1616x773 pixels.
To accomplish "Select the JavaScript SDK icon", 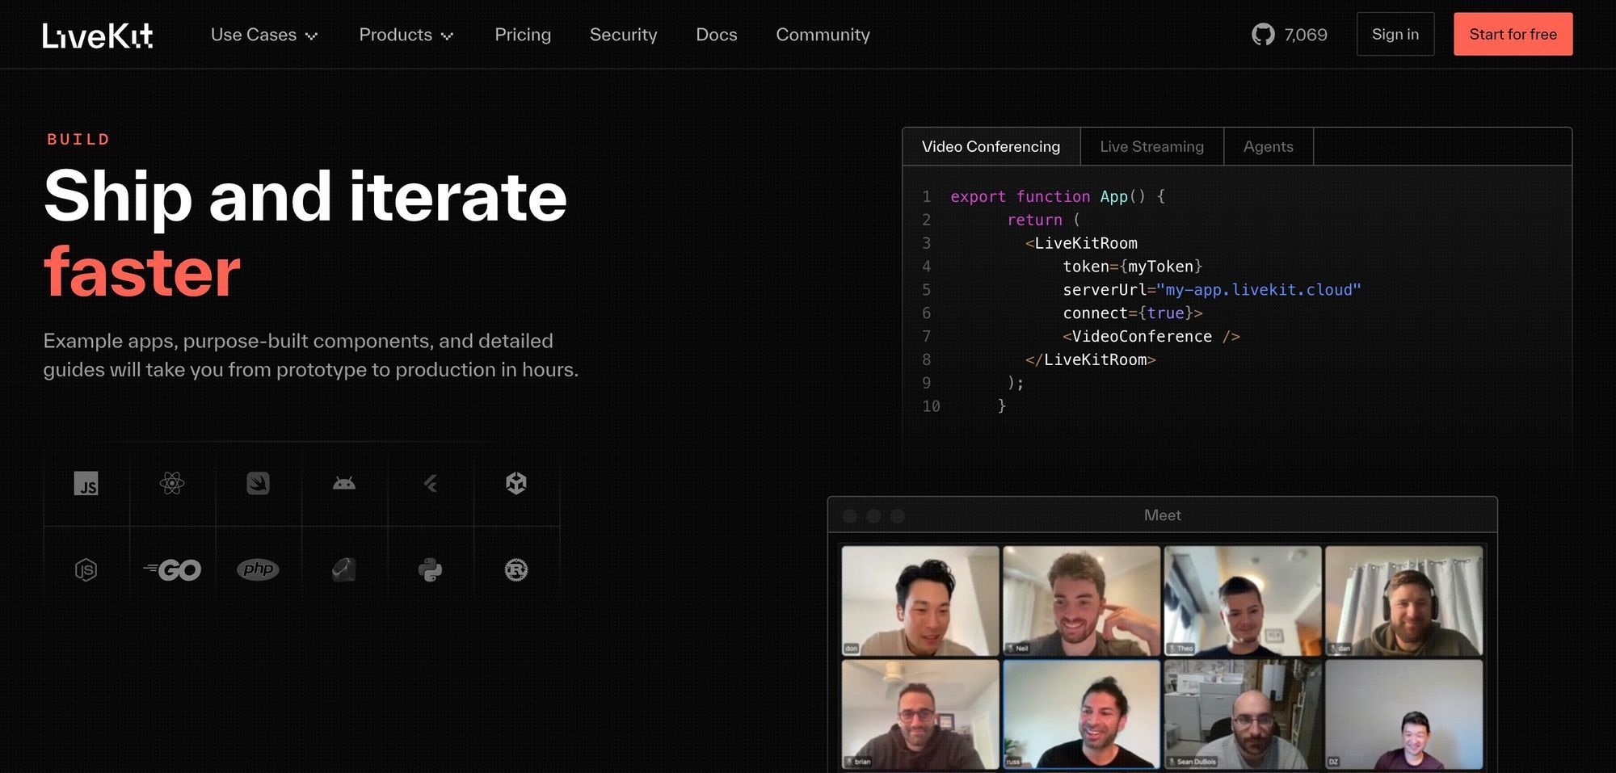I will pos(86,484).
